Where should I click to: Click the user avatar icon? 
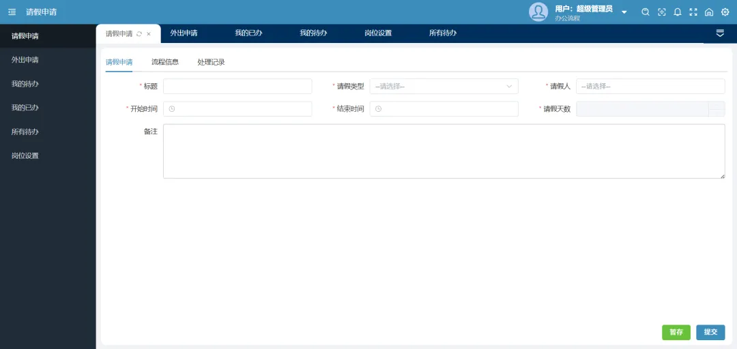538,12
